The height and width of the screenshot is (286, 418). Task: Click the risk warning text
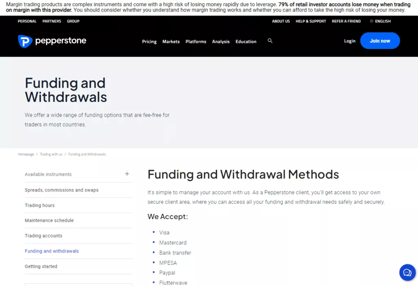point(208,7)
